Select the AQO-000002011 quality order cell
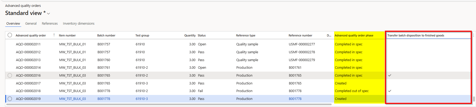Screen dimensions: 476x107 (x=28, y=44)
